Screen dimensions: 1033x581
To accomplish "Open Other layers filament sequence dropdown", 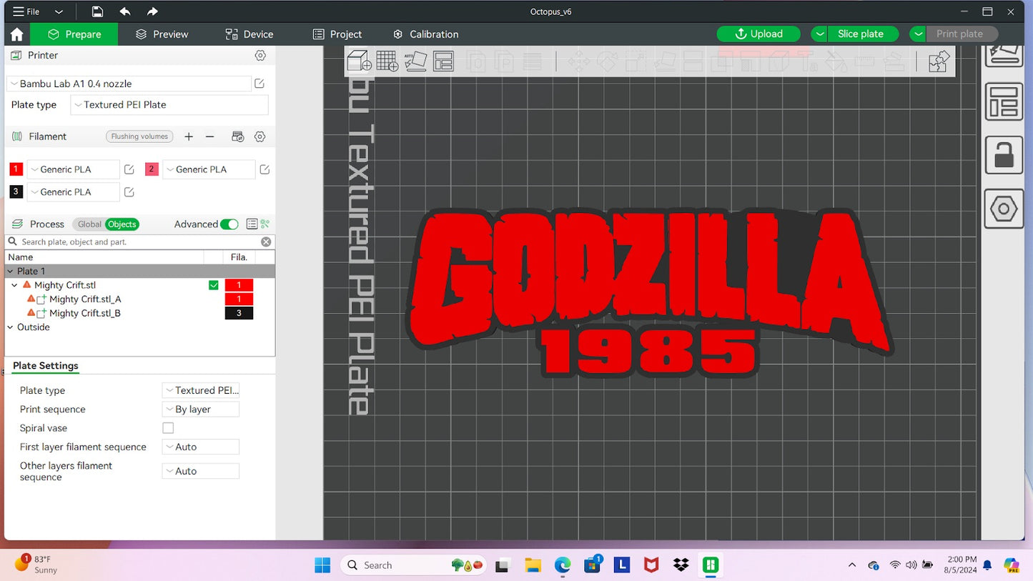I will pyautogui.click(x=201, y=471).
